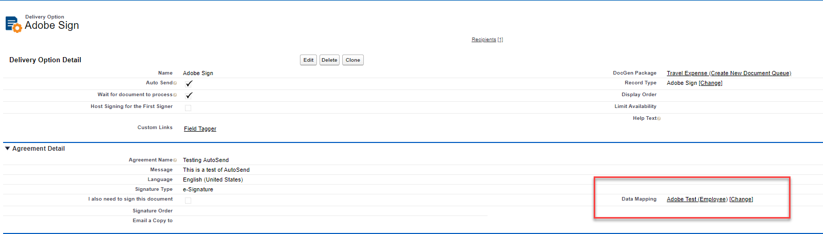
Task: Click the Signature Order field label
Action: 153,211
